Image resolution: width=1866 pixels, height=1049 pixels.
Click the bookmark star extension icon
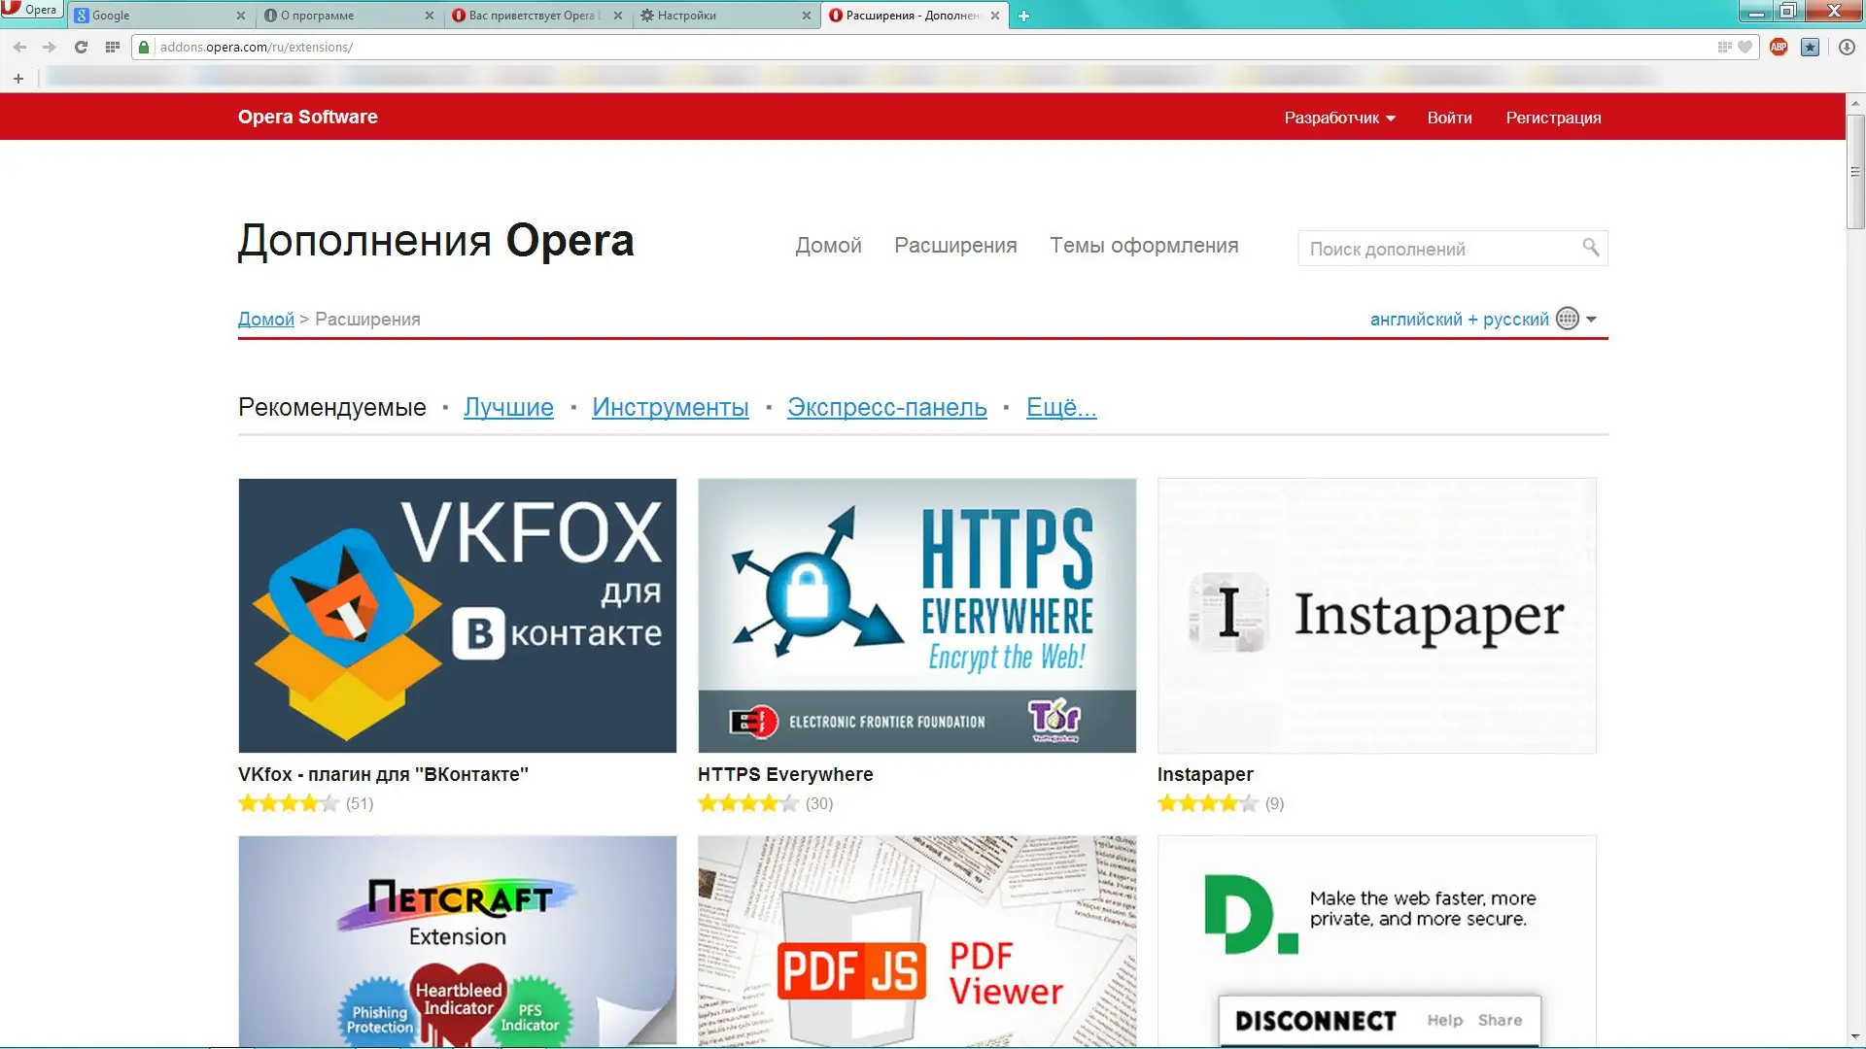coord(1810,47)
